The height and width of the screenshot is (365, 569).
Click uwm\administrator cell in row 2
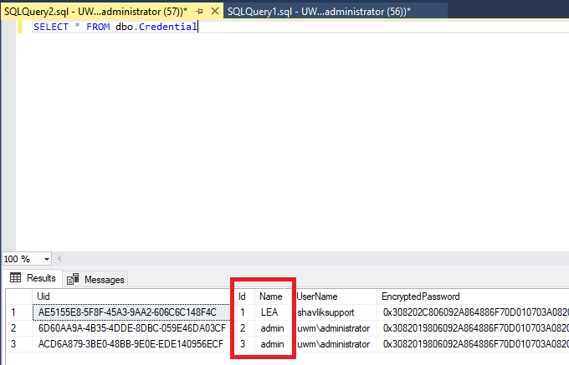coord(336,328)
